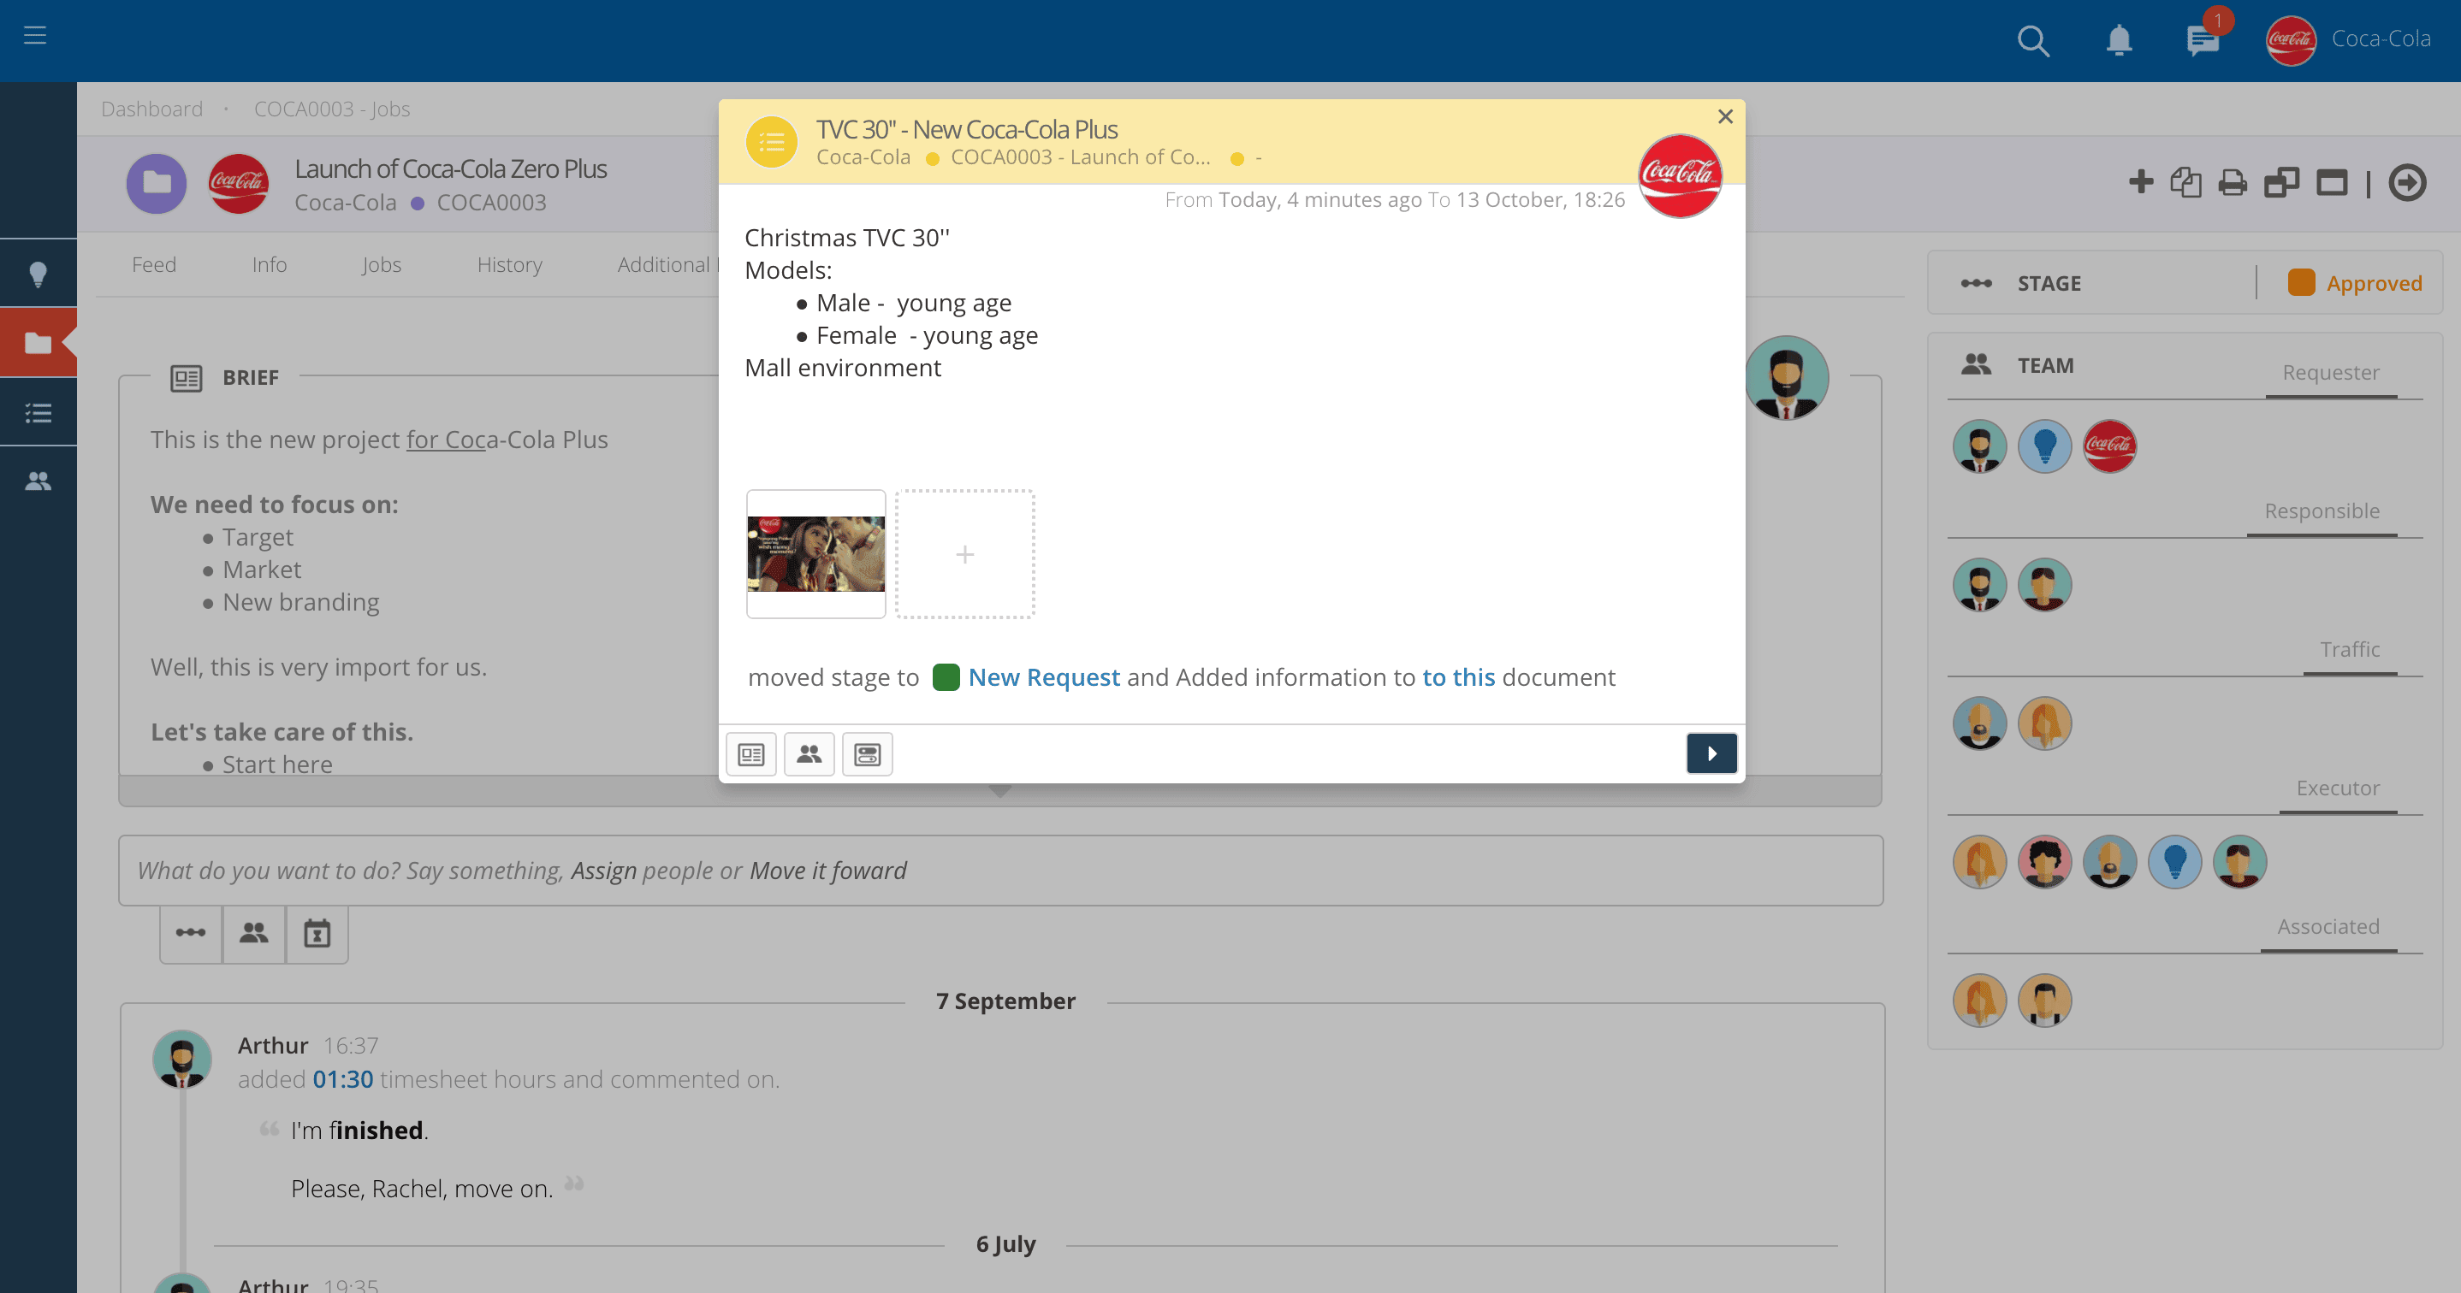
Task: Switch to the History tab
Action: point(509,264)
